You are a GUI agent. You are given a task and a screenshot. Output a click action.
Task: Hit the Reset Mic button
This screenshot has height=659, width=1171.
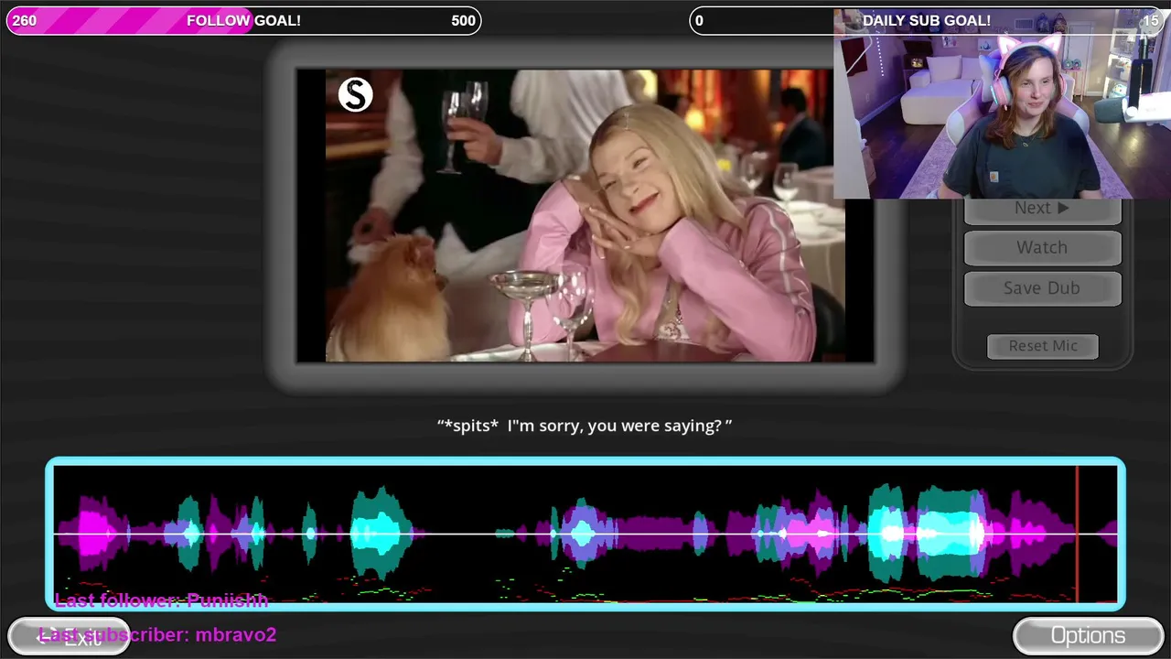tap(1043, 346)
